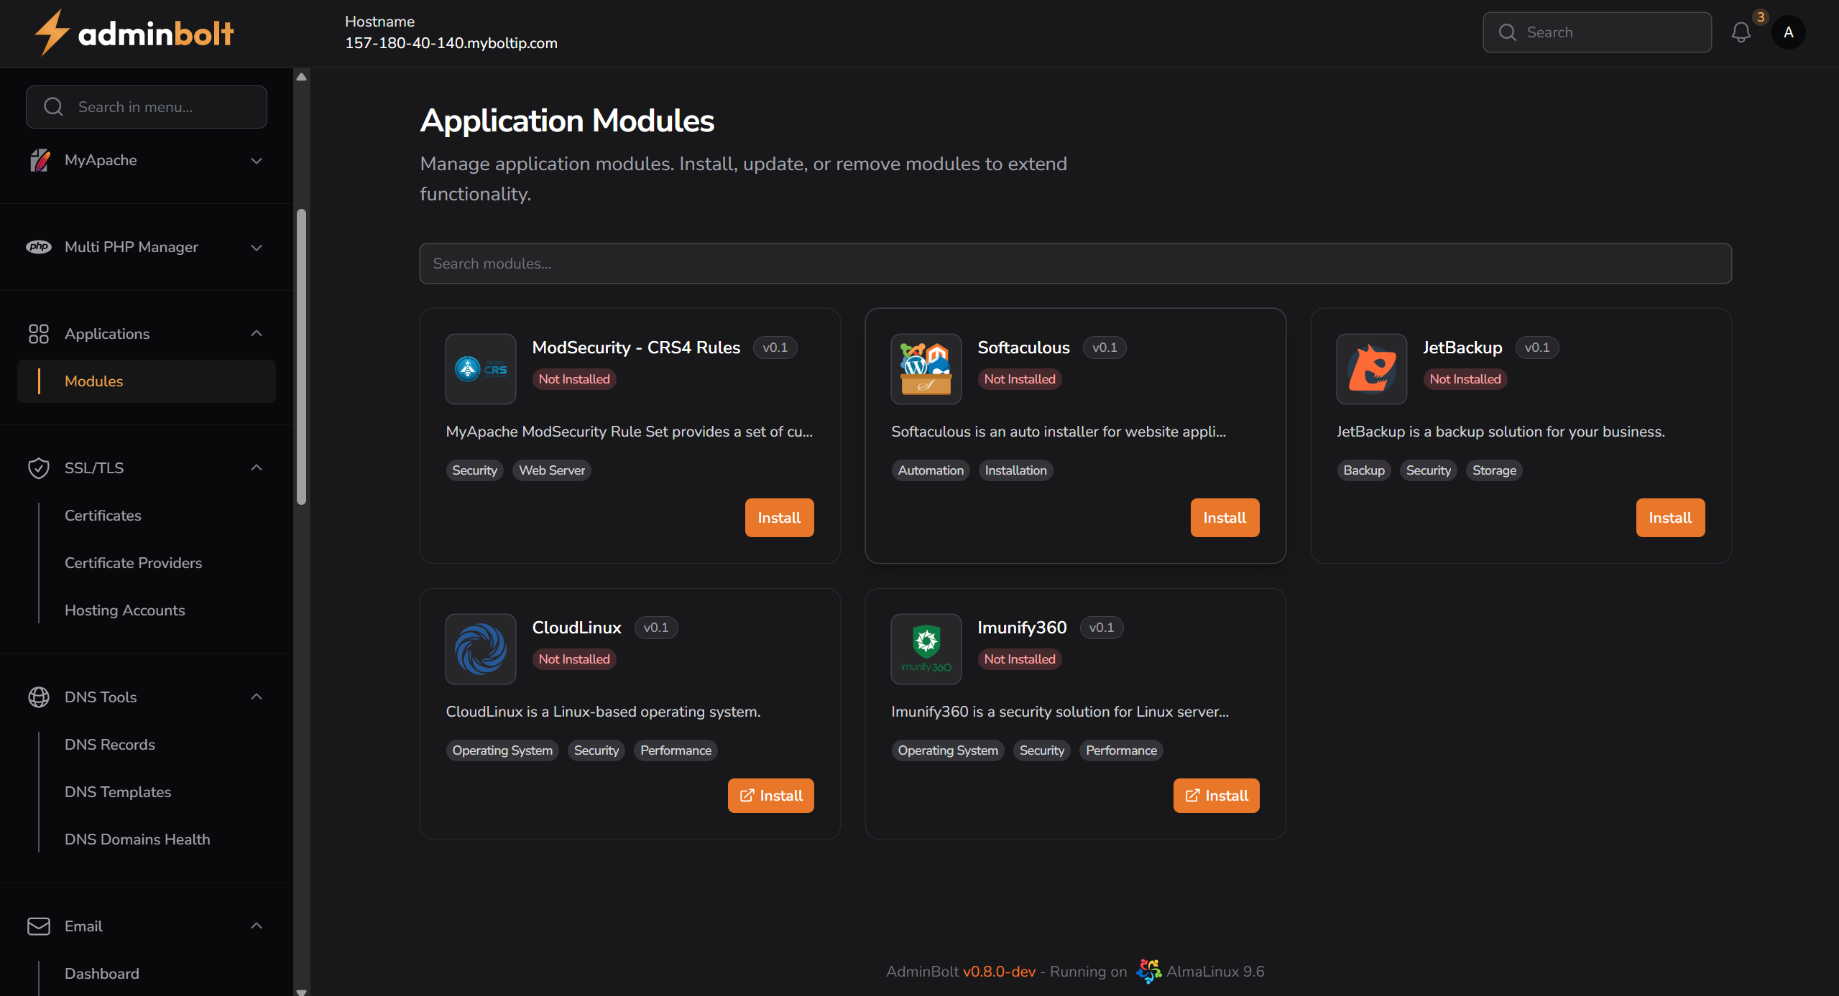Open the notification bell
Screen dimensions: 1839x996
tap(1741, 32)
